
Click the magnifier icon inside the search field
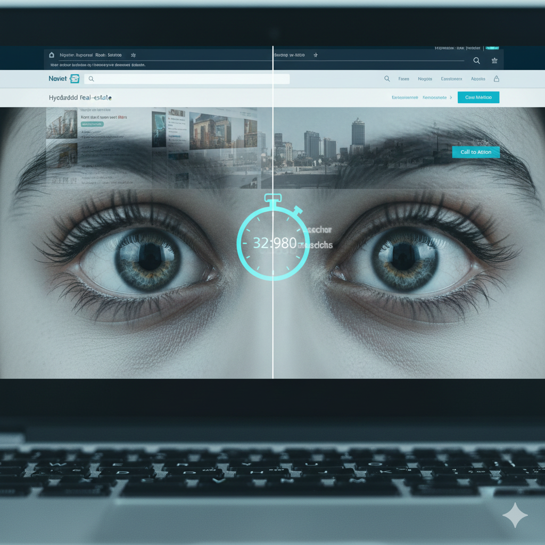[x=91, y=79]
